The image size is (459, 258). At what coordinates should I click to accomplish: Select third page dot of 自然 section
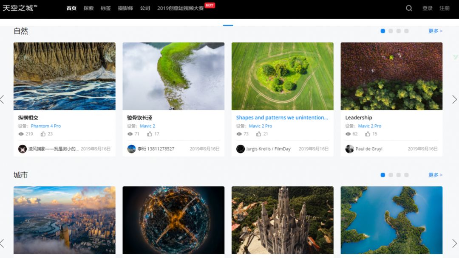(398, 31)
